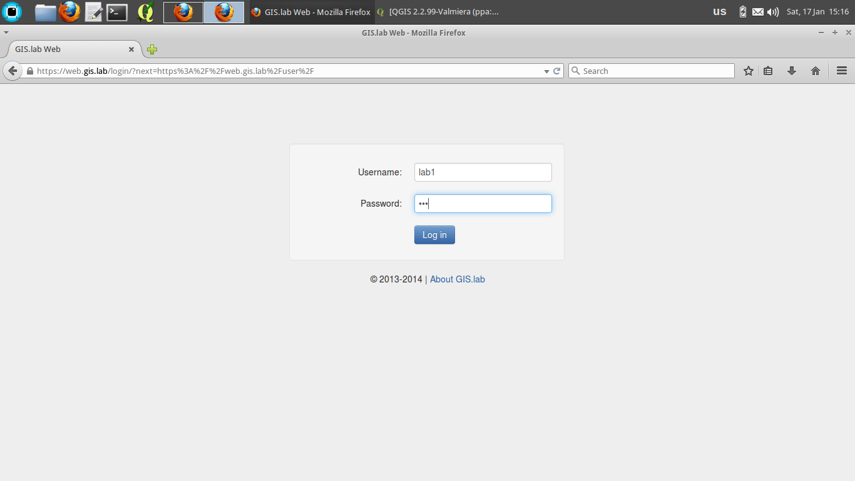Launch Firefox from the panel launcher
The width and height of the screenshot is (855, 481).
tap(69, 12)
